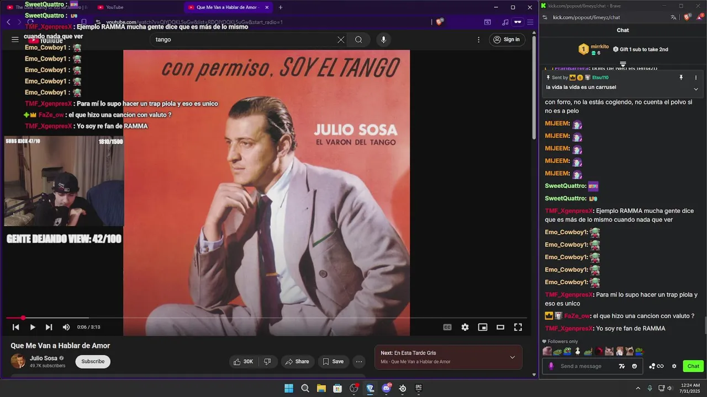Open the media control music note icon

click(x=505, y=22)
